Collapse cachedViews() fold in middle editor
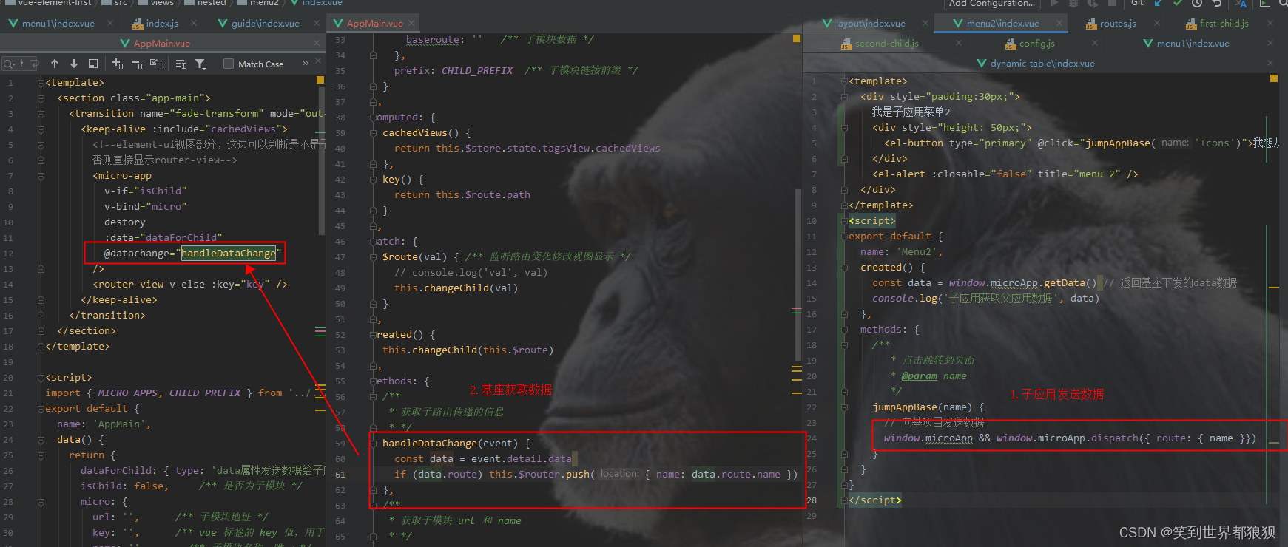This screenshot has width=1288, height=547. [x=373, y=133]
